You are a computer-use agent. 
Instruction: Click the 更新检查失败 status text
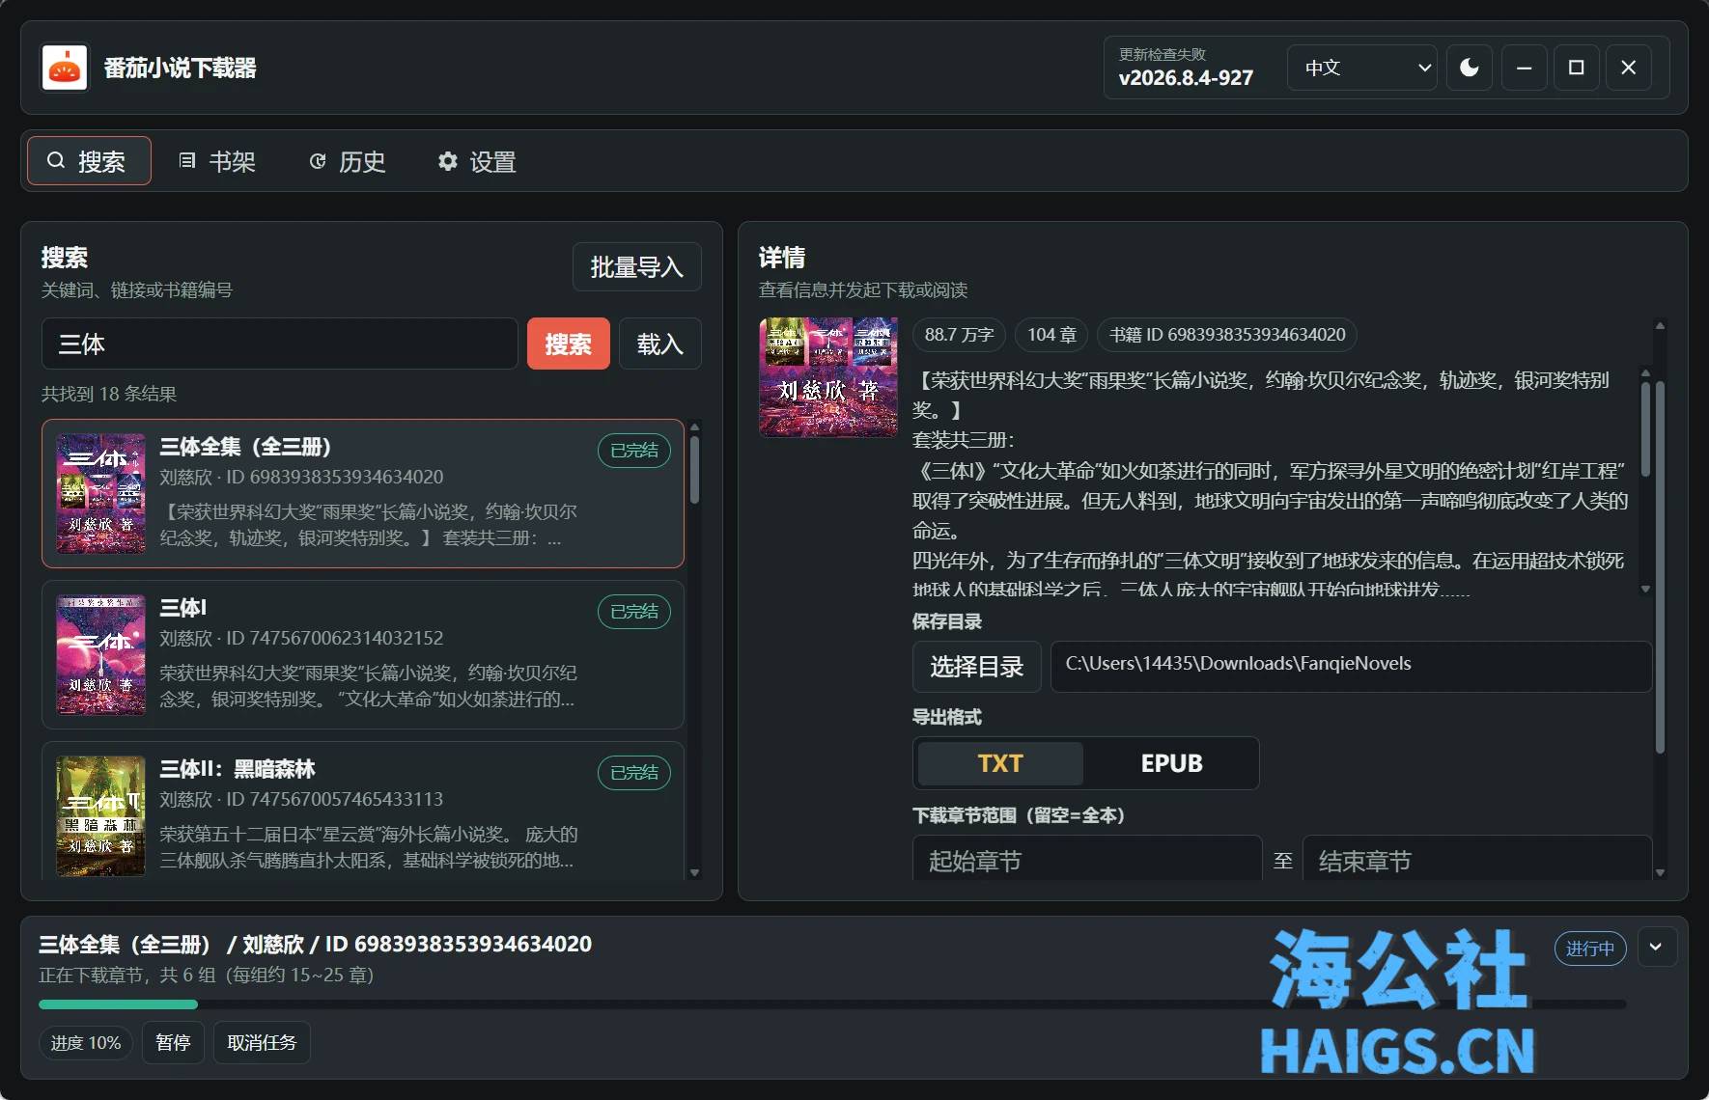point(1163,54)
